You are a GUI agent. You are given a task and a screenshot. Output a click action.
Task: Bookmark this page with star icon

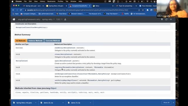point(143,10)
